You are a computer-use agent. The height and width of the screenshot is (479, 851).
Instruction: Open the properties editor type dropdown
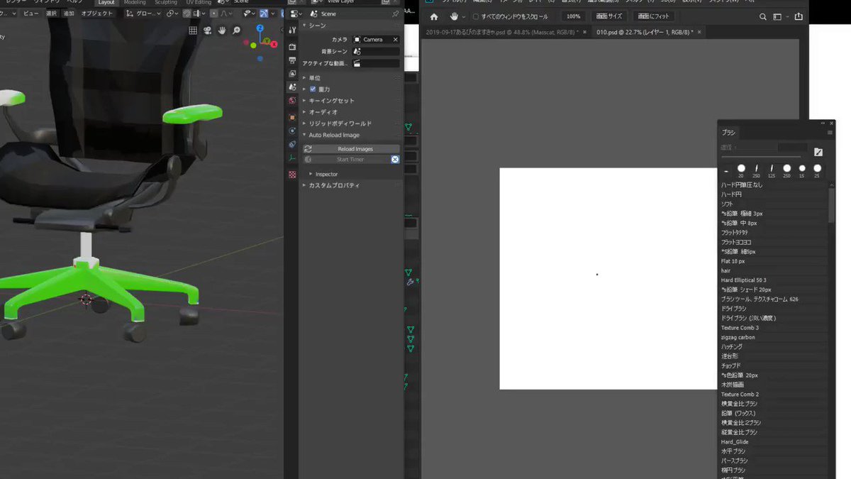click(296, 14)
